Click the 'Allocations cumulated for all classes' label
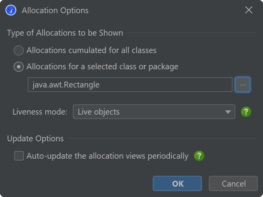 tap(91, 50)
